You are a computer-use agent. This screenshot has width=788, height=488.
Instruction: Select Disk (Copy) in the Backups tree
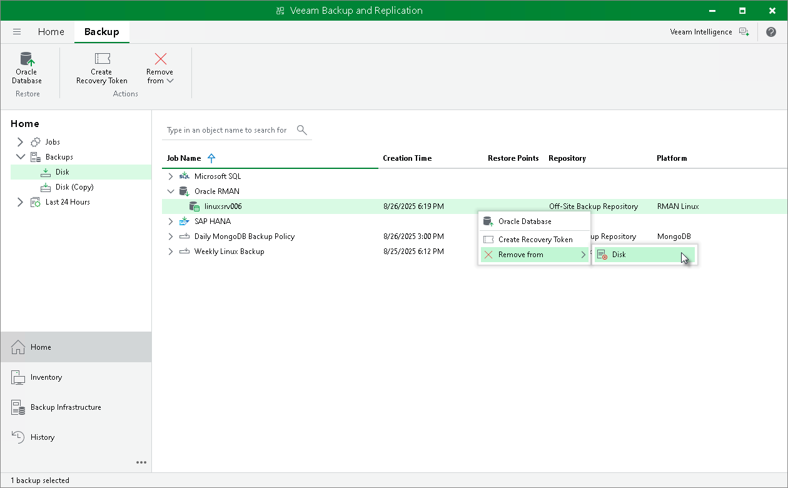74,187
